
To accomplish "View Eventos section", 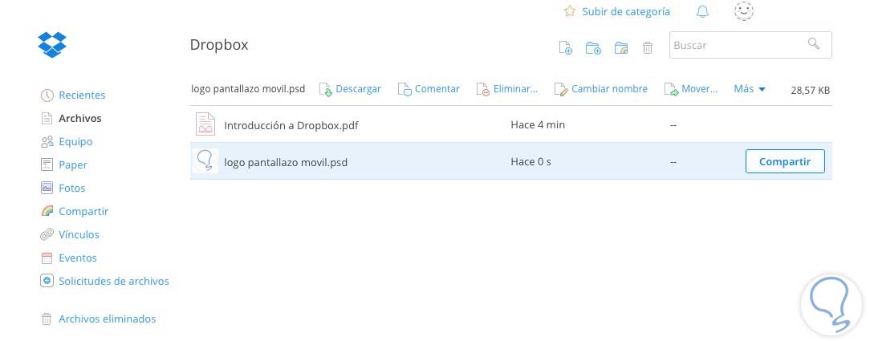I will click(78, 258).
